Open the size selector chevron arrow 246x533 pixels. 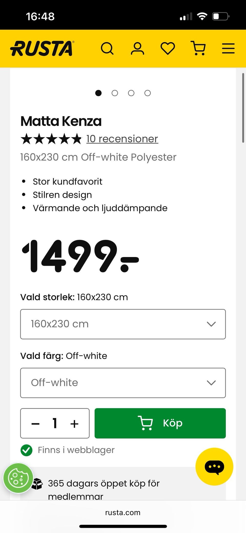(211, 324)
